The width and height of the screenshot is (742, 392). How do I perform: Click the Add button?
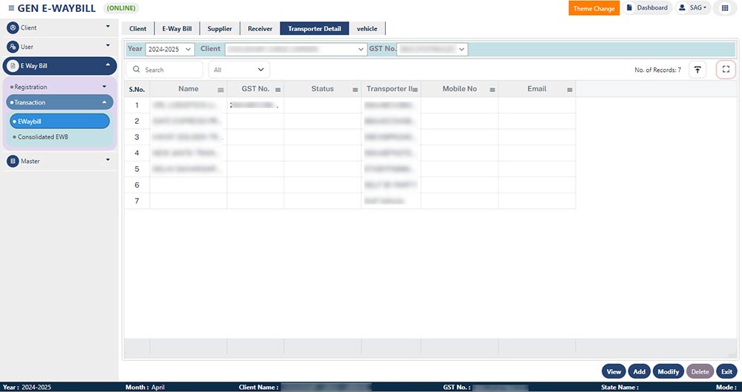(639, 371)
